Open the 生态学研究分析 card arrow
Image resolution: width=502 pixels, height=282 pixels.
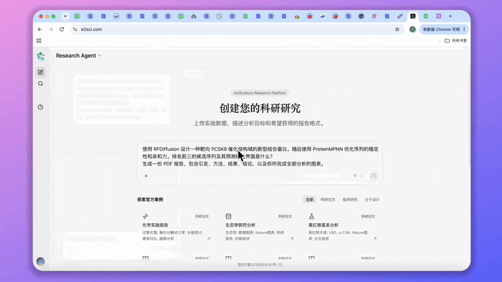[x=292, y=238]
